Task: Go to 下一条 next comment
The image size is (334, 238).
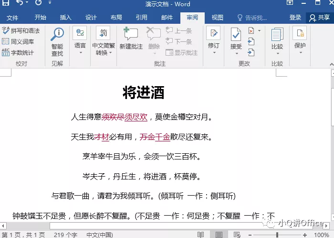Action: point(179,41)
